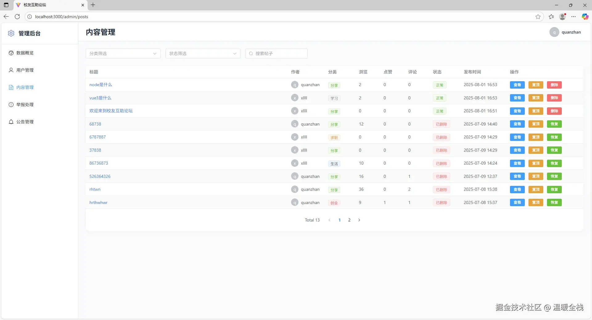This screenshot has width=592, height=320.
Task: Go to previous page arrow in pagination
Action: click(330, 220)
